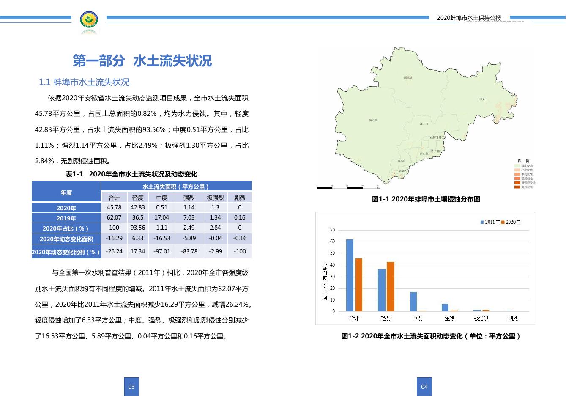Image resolution: width=566 pixels, height=396 pixels.
Task: Click the blue 2011年 legend swatch
Action: pos(482,222)
